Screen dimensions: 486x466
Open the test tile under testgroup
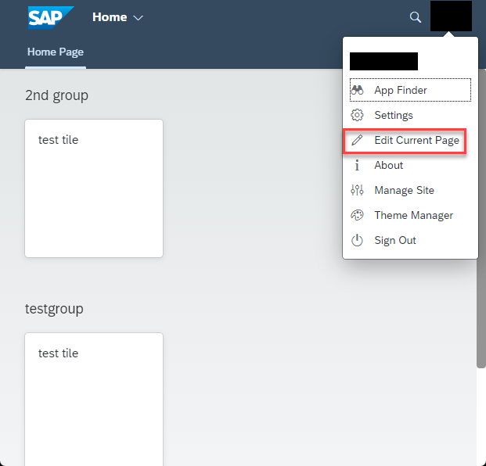94,399
